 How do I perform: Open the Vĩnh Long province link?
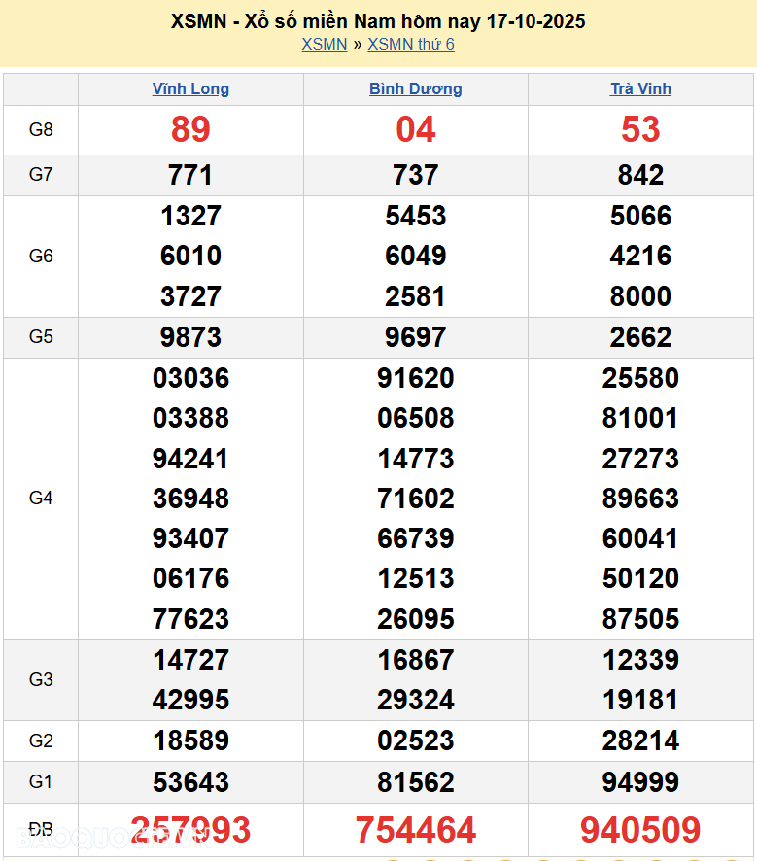(190, 88)
